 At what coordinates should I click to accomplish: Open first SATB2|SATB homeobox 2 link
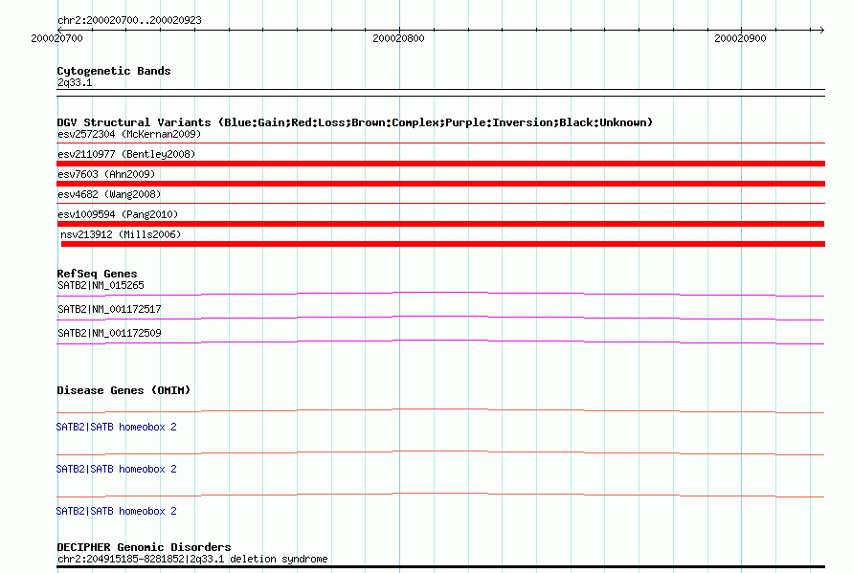point(116,428)
